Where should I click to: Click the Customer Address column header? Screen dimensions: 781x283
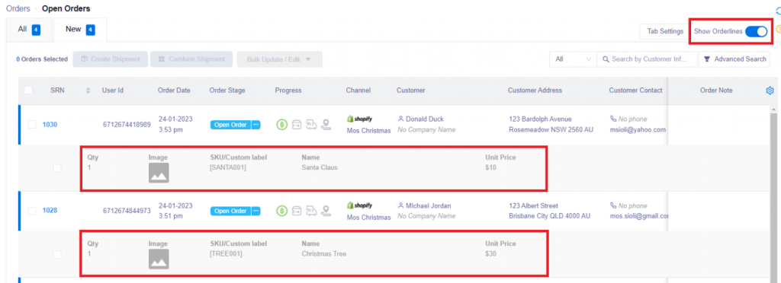coord(535,91)
